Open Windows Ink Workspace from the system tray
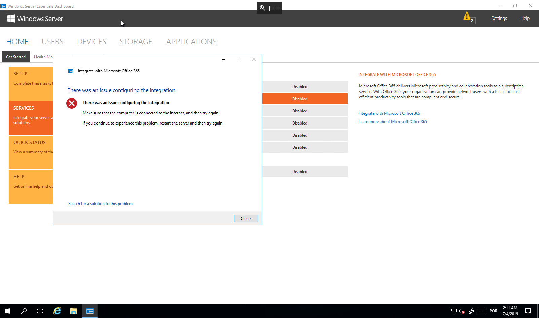Image resolution: width=539 pixels, height=318 pixels. (471, 311)
